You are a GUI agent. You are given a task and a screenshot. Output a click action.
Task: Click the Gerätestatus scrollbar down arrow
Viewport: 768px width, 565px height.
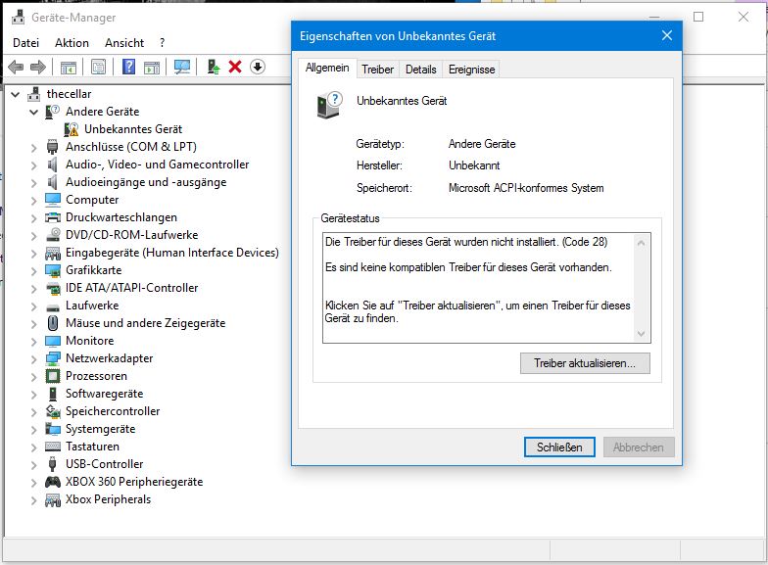pos(641,334)
